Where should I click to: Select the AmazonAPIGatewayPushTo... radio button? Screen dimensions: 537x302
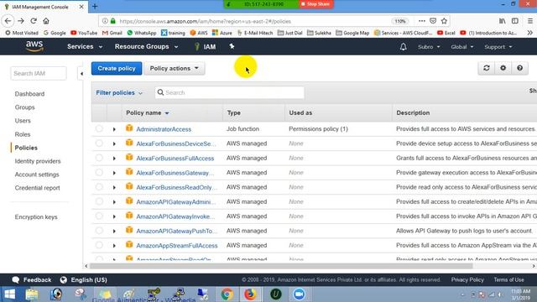(x=99, y=231)
